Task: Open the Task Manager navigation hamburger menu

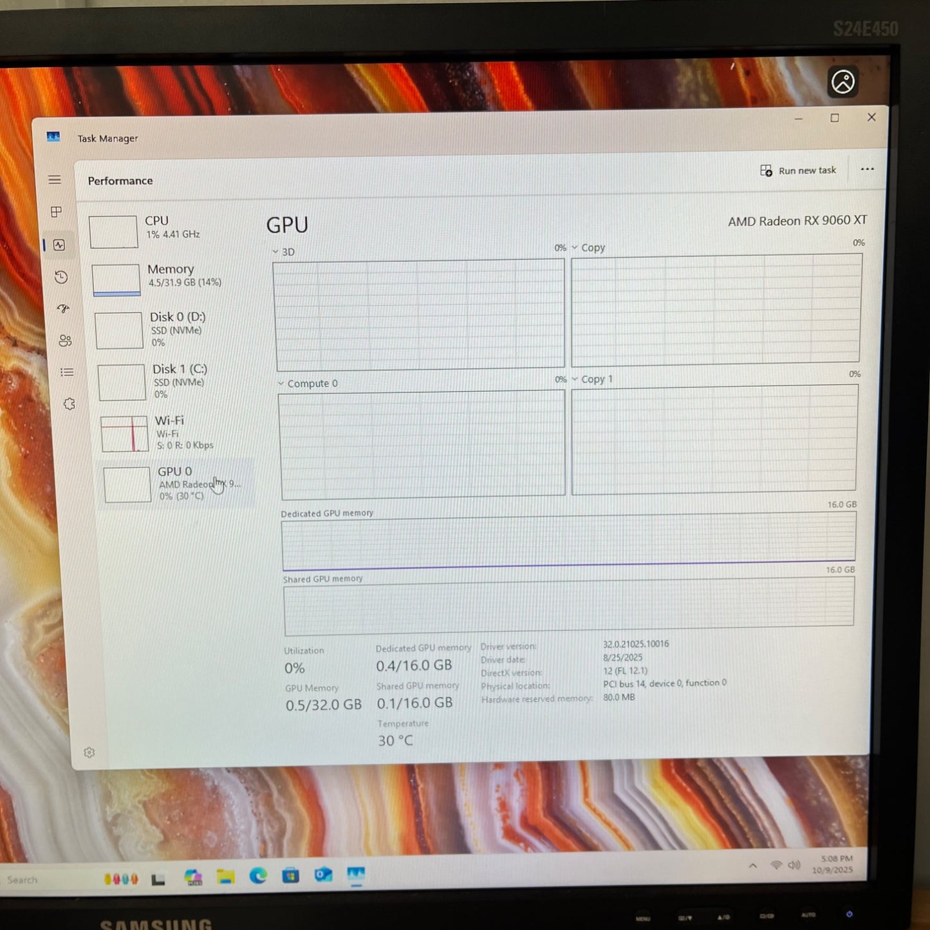Action: pos(55,180)
